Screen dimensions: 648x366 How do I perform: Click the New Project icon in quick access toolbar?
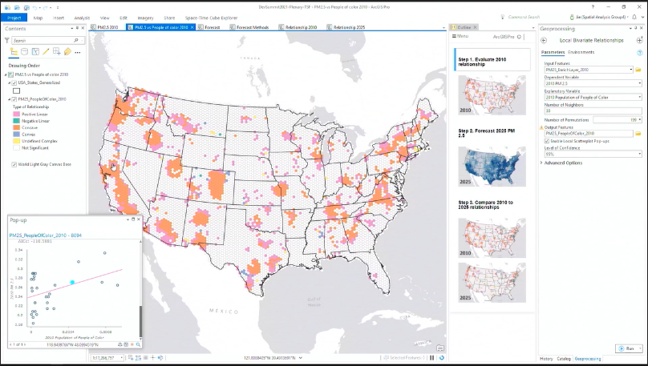(8, 7)
